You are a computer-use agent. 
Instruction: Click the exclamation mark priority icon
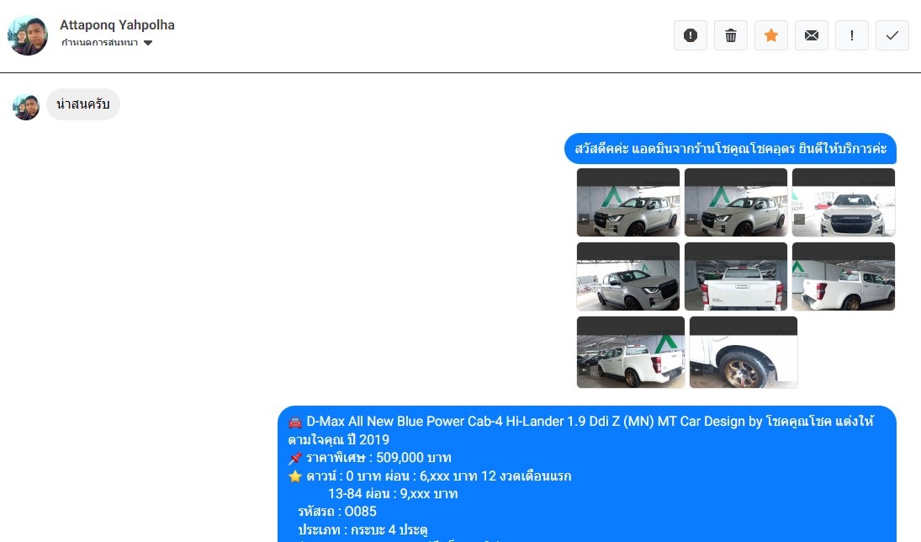[852, 36]
